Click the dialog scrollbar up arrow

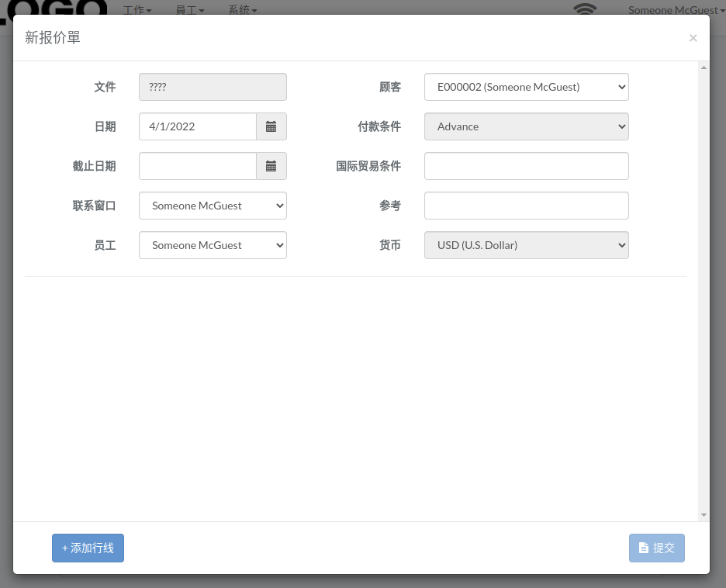click(704, 67)
